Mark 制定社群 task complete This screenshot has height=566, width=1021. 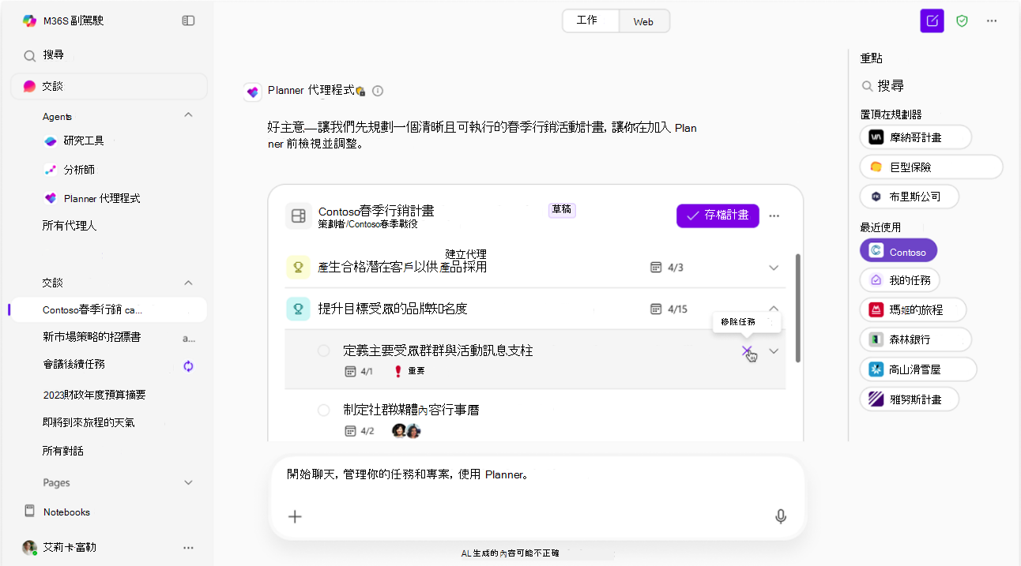click(323, 410)
